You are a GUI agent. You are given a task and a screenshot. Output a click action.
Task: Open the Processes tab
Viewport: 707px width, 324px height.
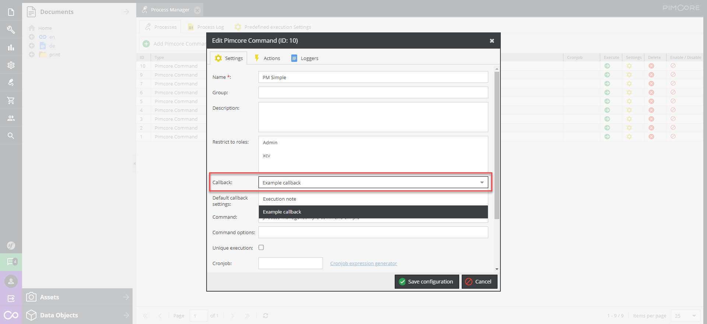pos(161,27)
